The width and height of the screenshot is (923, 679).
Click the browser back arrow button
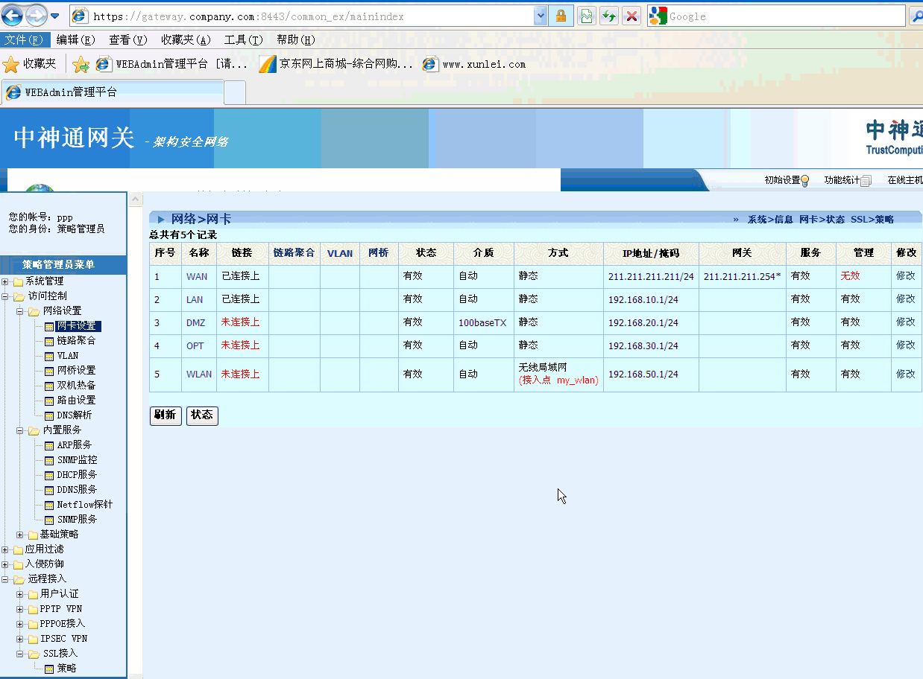pyautogui.click(x=12, y=15)
